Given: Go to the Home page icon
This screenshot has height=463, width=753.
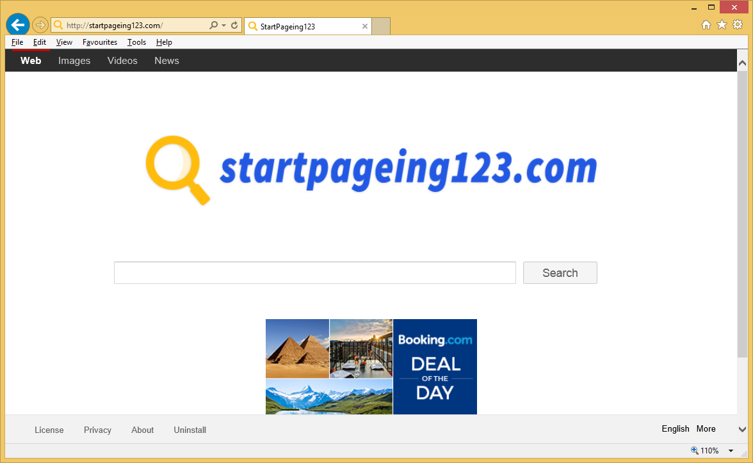Looking at the screenshot, I should pyautogui.click(x=706, y=25).
